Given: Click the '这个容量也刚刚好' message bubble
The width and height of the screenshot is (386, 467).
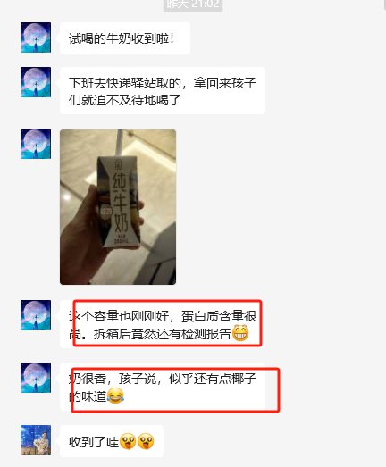Looking at the screenshot, I should coord(163,324).
